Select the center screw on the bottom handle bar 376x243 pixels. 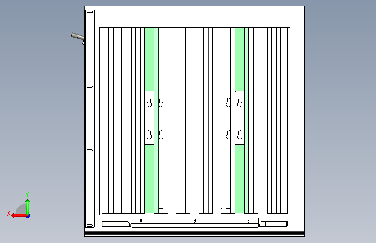tap(194, 221)
